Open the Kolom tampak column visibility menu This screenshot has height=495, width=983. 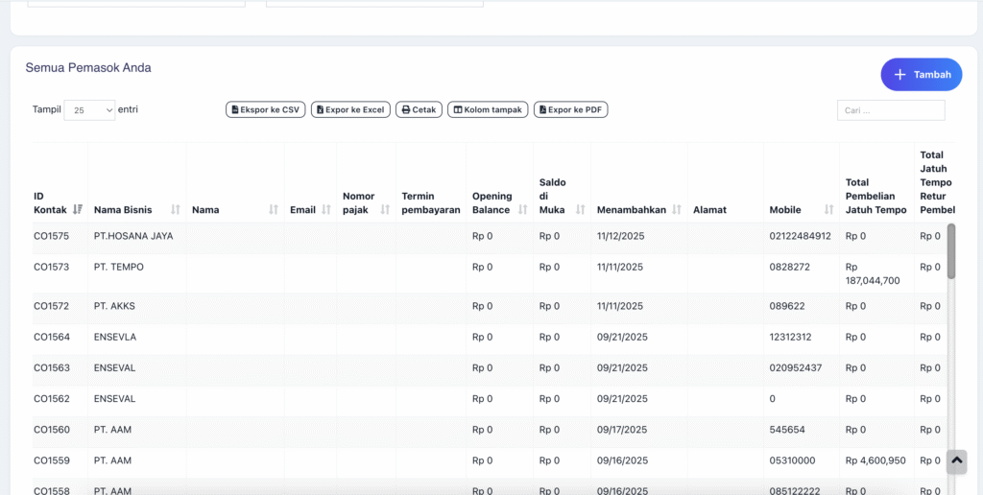tap(488, 110)
